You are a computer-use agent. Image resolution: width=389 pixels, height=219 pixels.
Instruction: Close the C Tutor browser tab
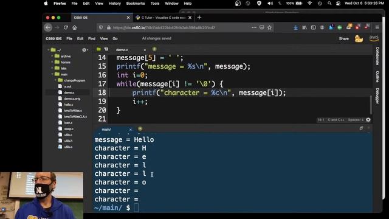click(x=190, y=18)
